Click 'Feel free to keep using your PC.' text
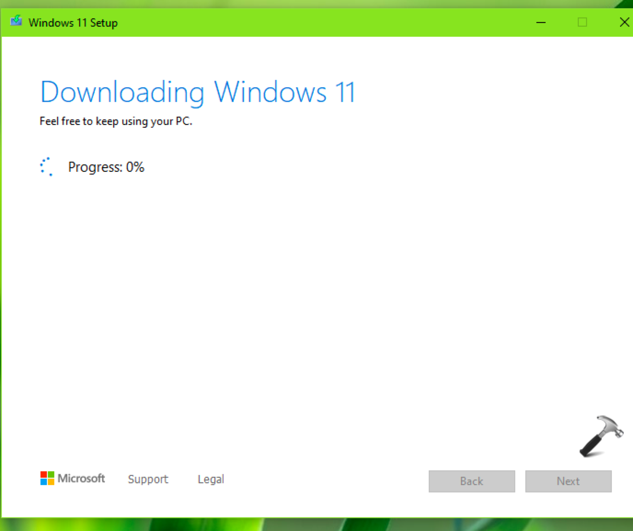633x531 pixels. [x=116, y=121]
